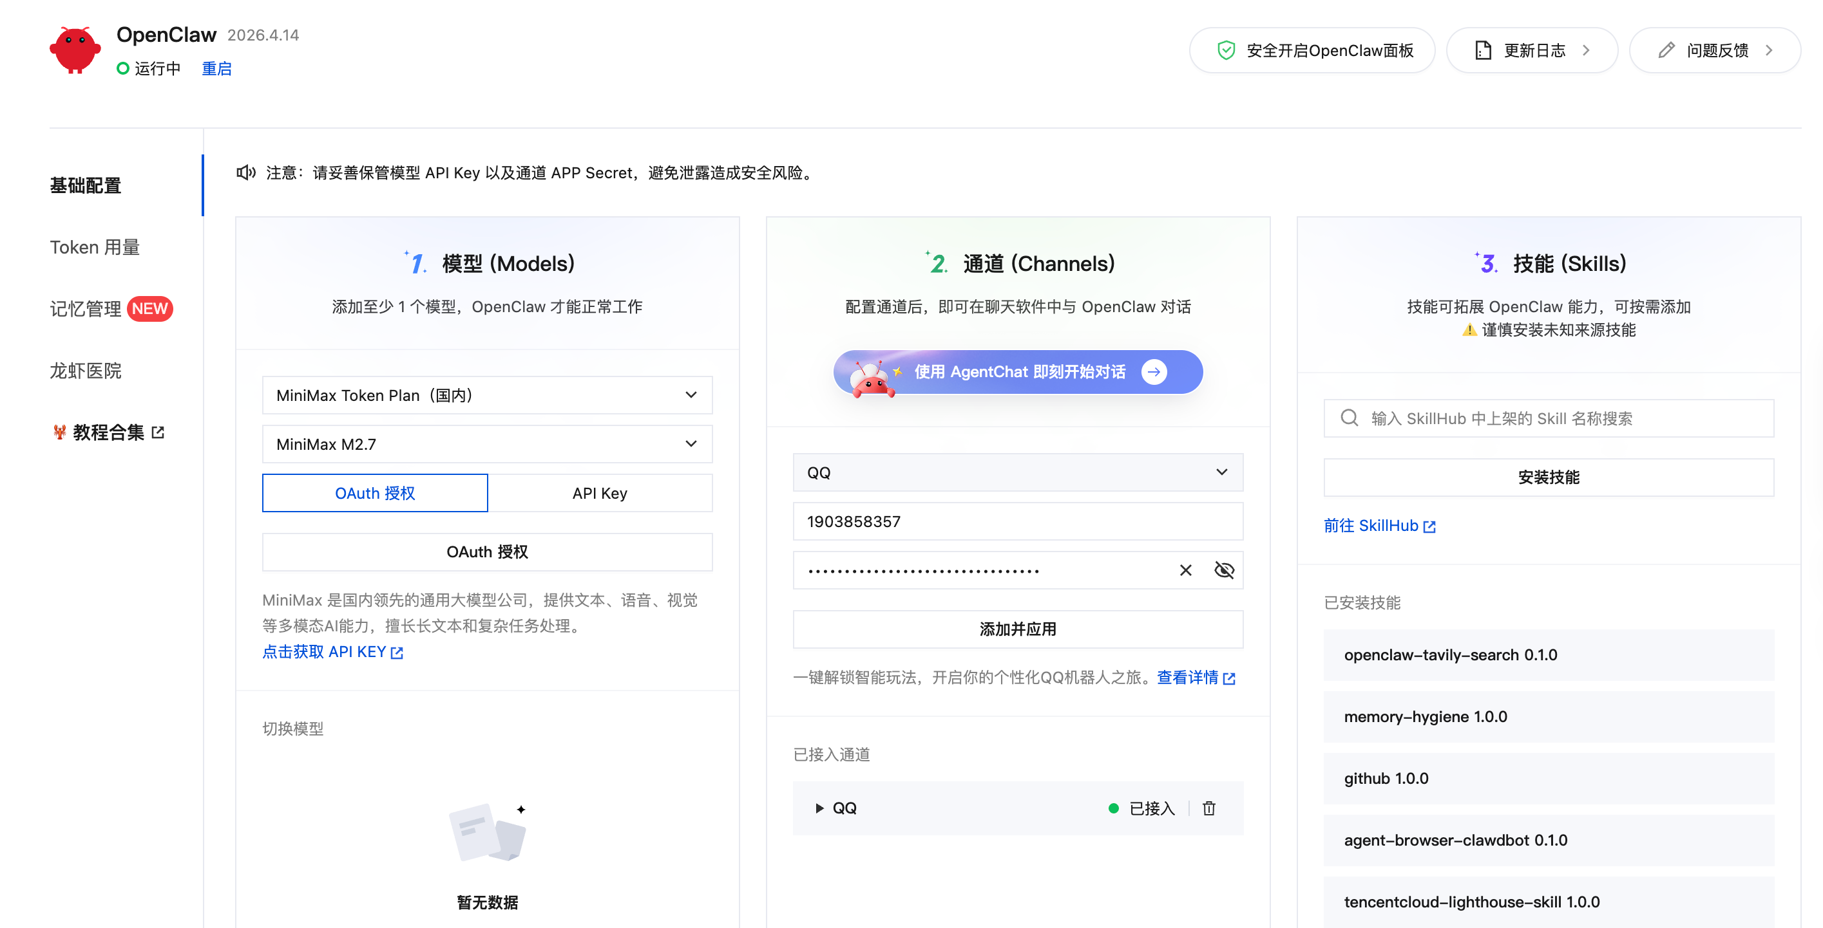This screenshot has height=928, width=1823.
Task: Expand the connected QQ channel row
Action: click(x=819, y=808)
